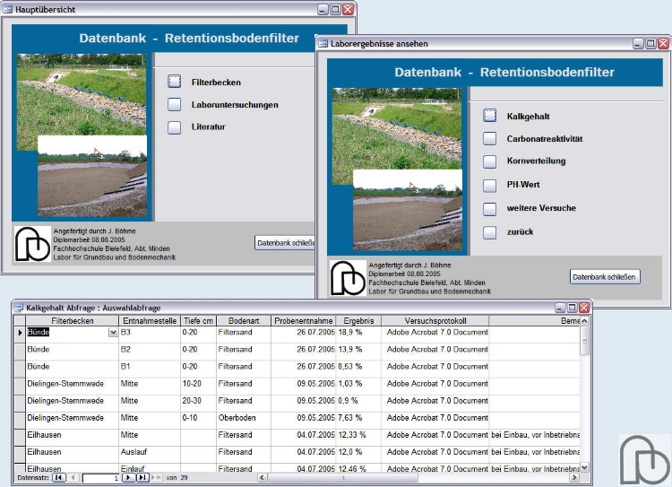Select the Filterbecken option button
Screen dimensions: 672x487
[x=175, y=82]
